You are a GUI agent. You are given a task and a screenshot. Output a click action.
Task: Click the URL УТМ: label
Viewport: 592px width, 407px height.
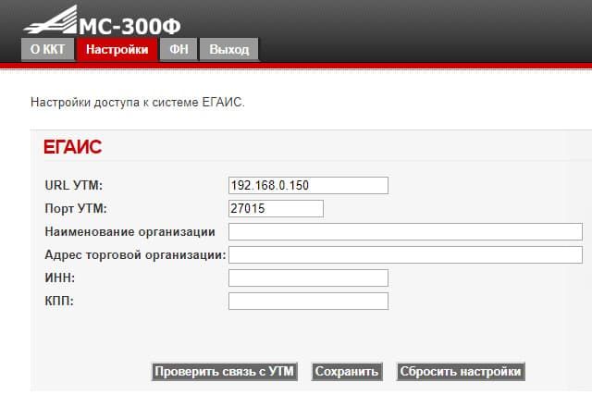coord(74,185)
